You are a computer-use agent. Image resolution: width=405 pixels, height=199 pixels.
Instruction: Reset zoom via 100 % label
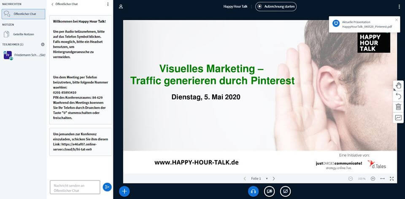(362, 179)
